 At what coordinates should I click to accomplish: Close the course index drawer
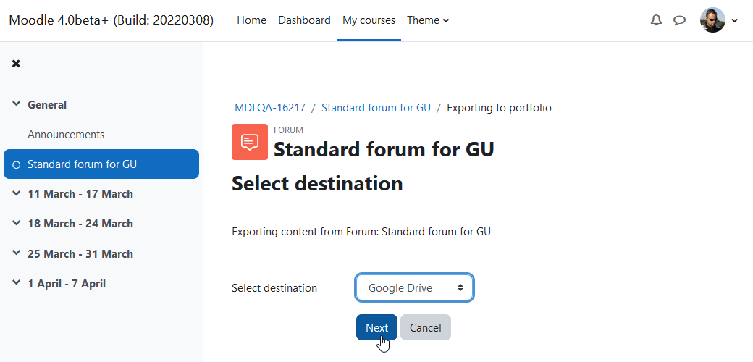tap(16, 64)
